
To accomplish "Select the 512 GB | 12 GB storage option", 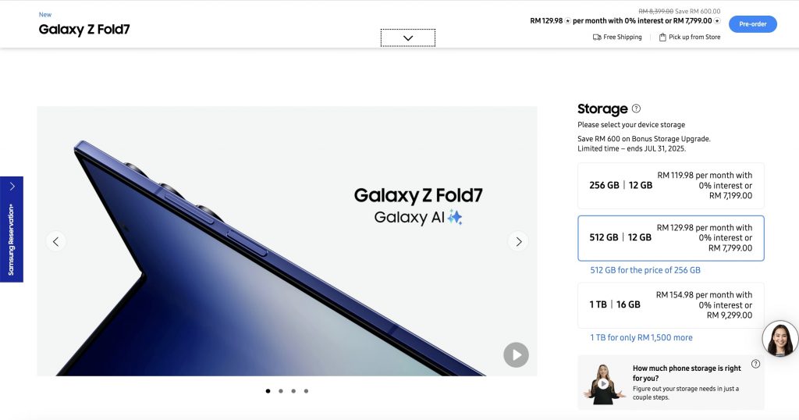I will [x=670, y=238].
